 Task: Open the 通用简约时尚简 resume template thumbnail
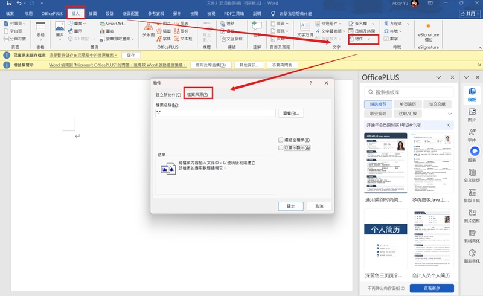coord(385,163)
